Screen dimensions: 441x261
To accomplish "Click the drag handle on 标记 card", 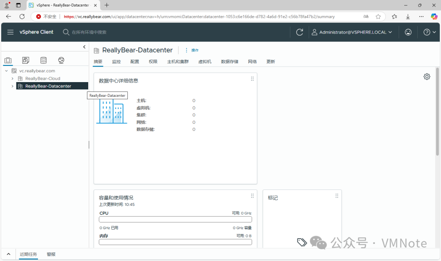I will pyautogui.click(x=336, y=196).
